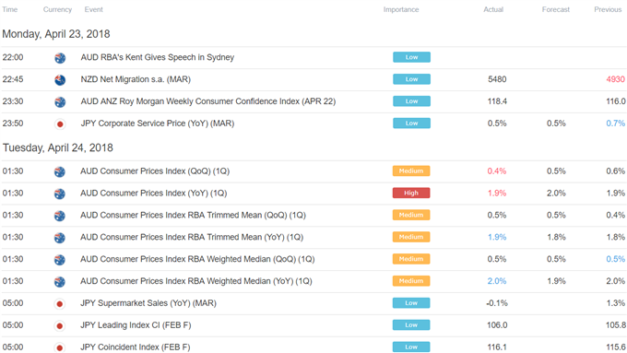The image size is (627, 353).
Task: Open JPY Supermarket Sales (YoY) (MAR) event
Action: pyautogui.click(x=148, y=303)
